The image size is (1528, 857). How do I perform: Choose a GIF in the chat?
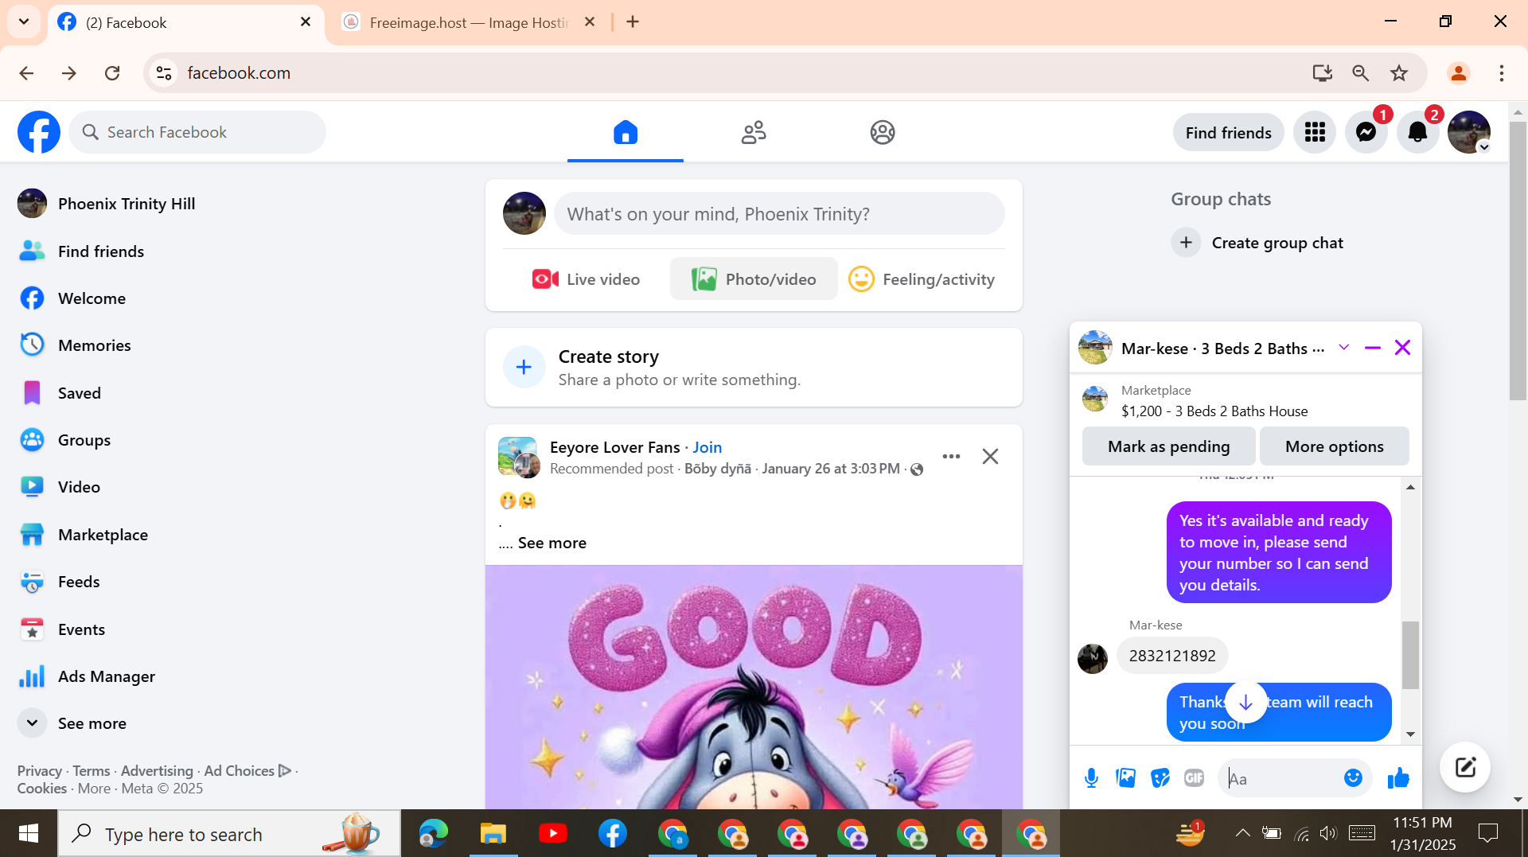(x=1194, y=778)
